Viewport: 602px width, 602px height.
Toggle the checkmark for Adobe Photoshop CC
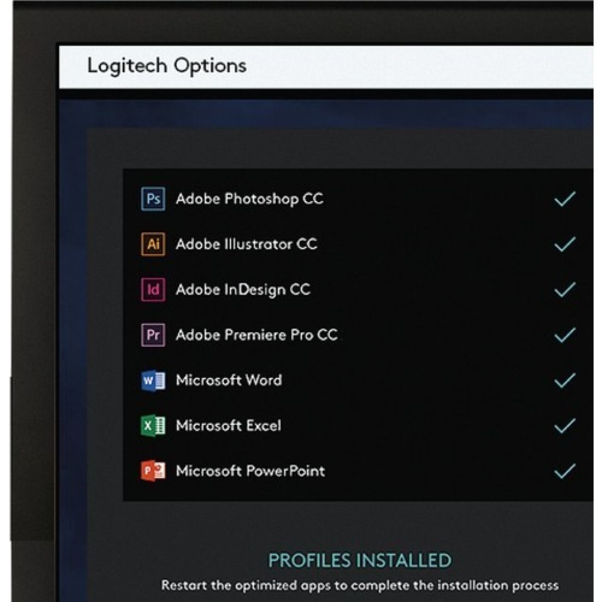pyautogui.click(x=565, y=199)
